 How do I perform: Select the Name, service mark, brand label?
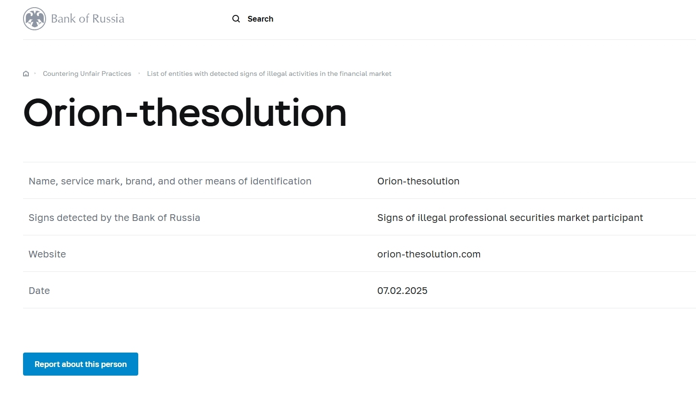pyautogui.click(x=170, y=181)
